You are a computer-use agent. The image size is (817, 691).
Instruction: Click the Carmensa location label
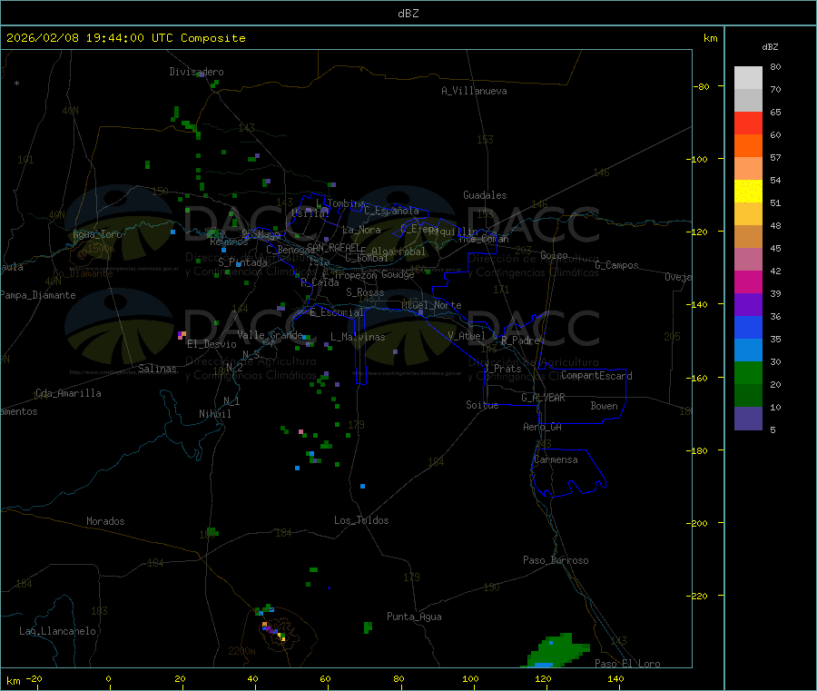[x=556, y=459]
